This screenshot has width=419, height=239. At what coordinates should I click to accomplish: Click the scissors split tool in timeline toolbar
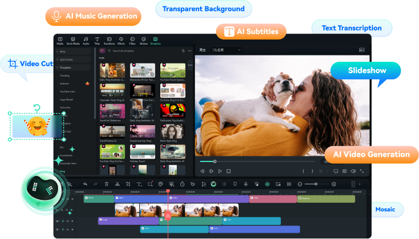pyautogui.click(x=117, y=184)
